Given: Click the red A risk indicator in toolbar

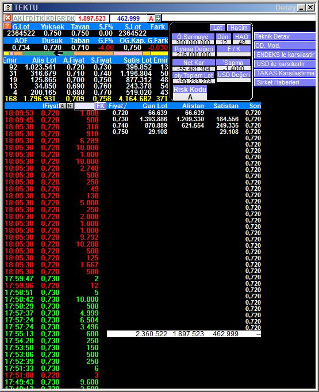Looking at the screenshot, I should [151, 18].
